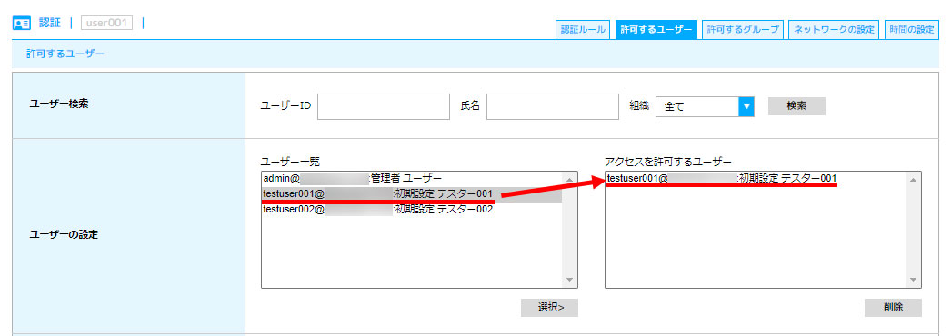The image size is (951, 336).
Task: Open the 認証ルール tab
Action: point(582,30)
